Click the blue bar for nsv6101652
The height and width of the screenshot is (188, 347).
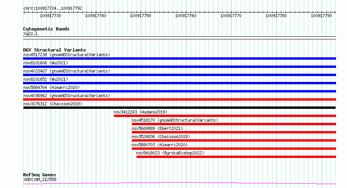point(179,83)
